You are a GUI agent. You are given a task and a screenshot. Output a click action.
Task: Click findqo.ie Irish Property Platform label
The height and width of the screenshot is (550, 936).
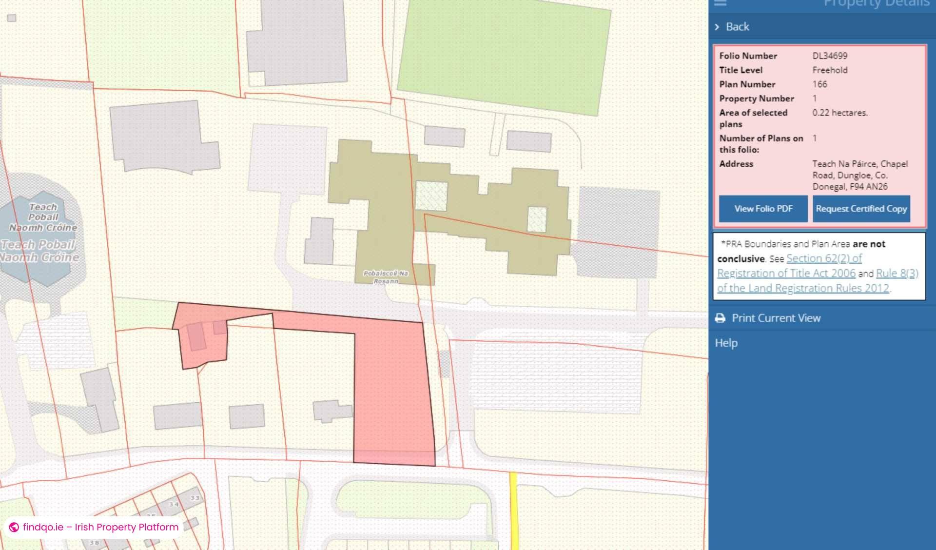(100, 527)
